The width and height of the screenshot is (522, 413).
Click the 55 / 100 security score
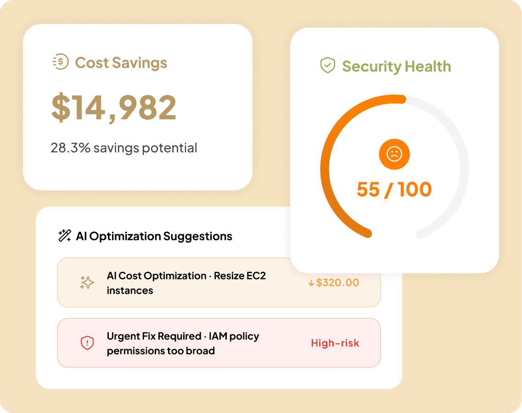(x=394, y=190)
